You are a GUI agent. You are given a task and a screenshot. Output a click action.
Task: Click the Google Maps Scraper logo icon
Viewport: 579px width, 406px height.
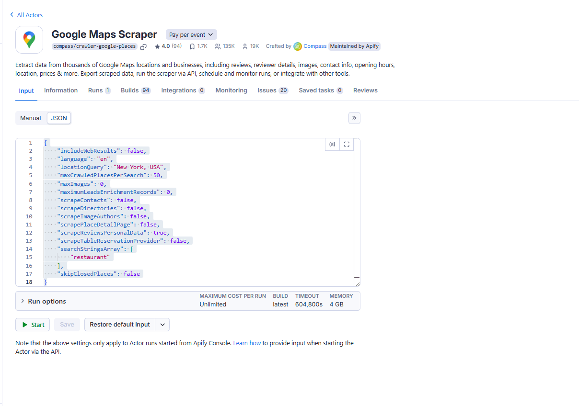tap(29, 40)
